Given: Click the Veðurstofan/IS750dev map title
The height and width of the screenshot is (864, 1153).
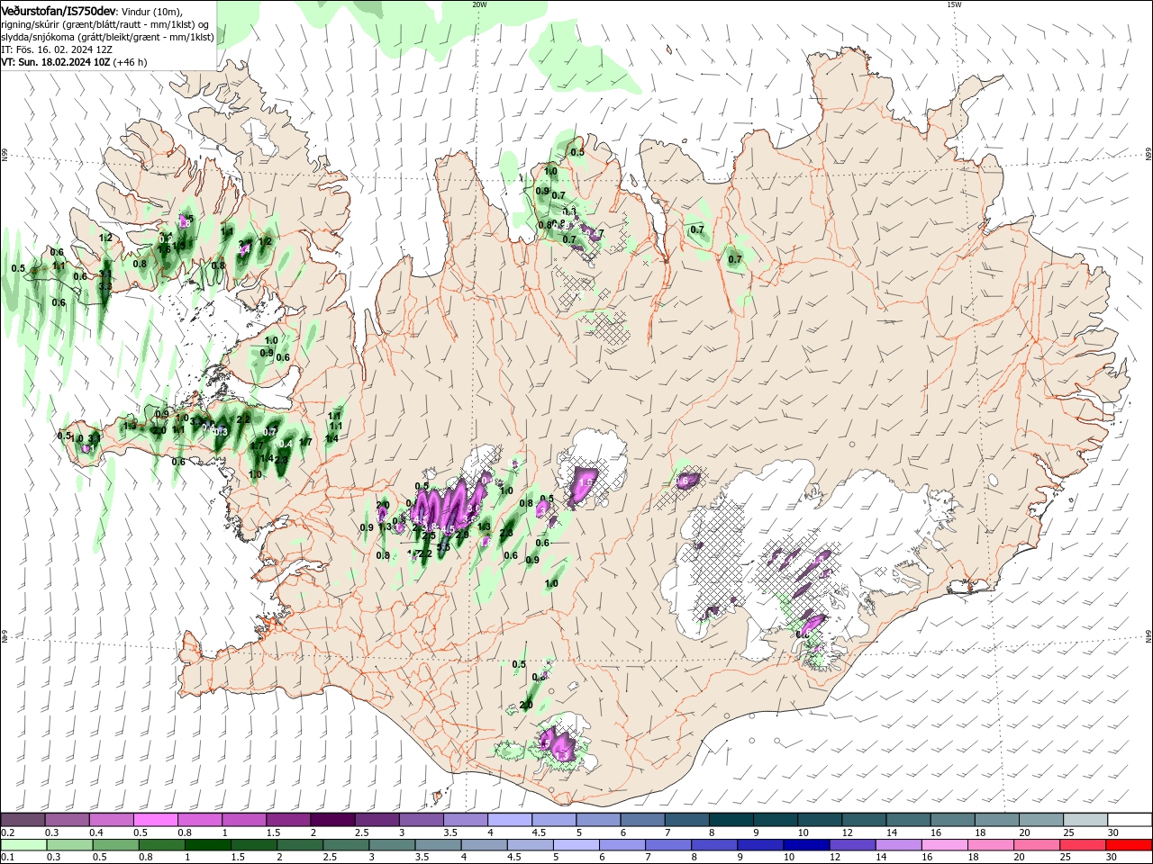Looking at the screenshot, I should pos(58,11).
